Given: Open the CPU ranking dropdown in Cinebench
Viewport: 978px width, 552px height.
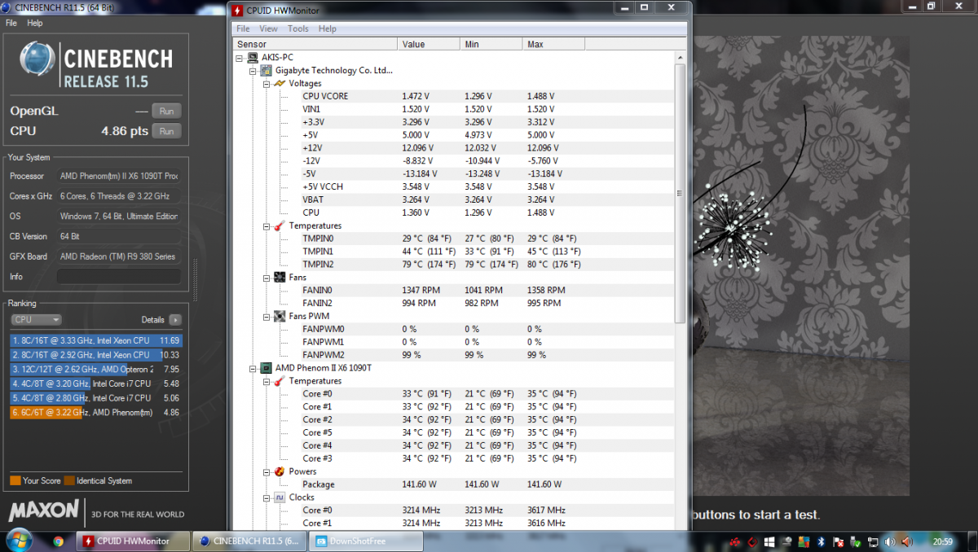Looking at the screenshot, I should tap(36, 320).
